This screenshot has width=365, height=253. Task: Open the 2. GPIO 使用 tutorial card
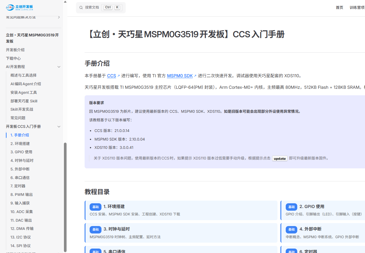(x=323, y=210)
